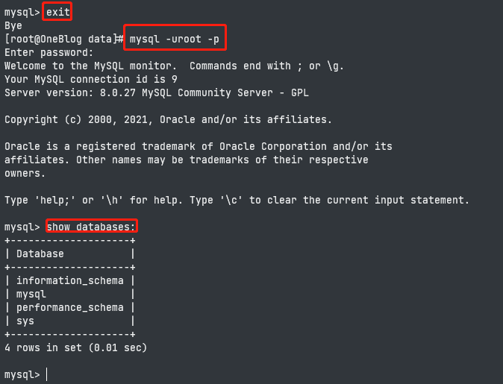Select the mysql row in database table
Viewport: 503px width, 384px height.
[31, 294]
